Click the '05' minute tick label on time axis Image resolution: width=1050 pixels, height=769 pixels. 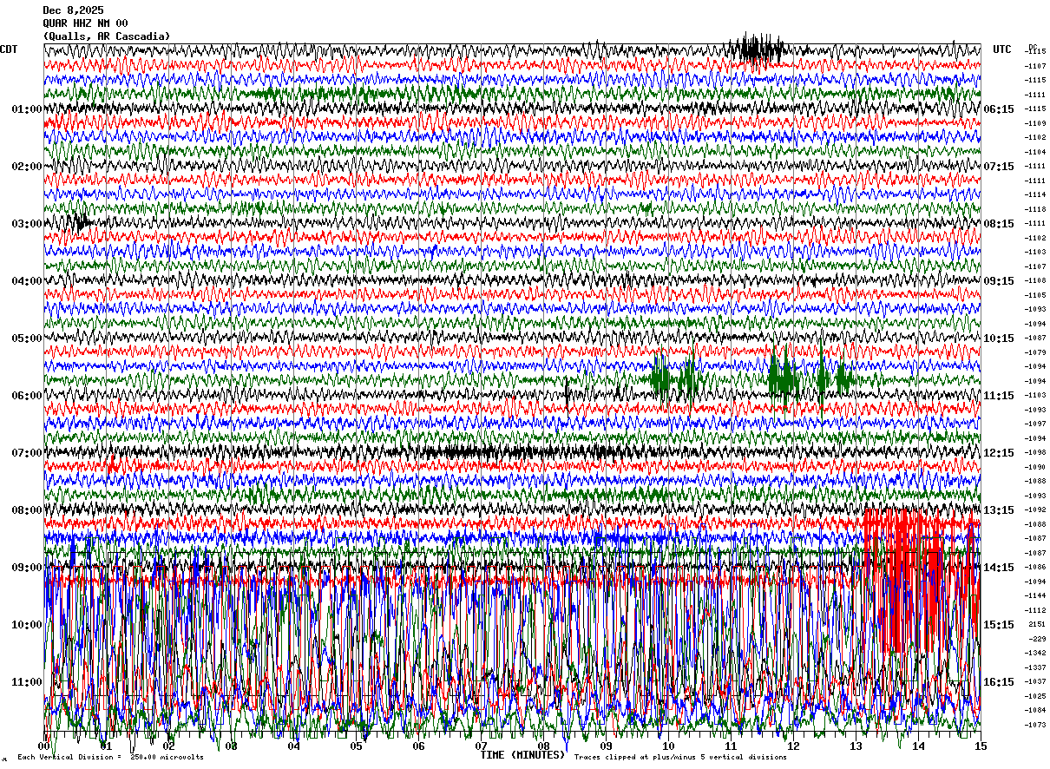pyautogui.click(x=357, y=746)
